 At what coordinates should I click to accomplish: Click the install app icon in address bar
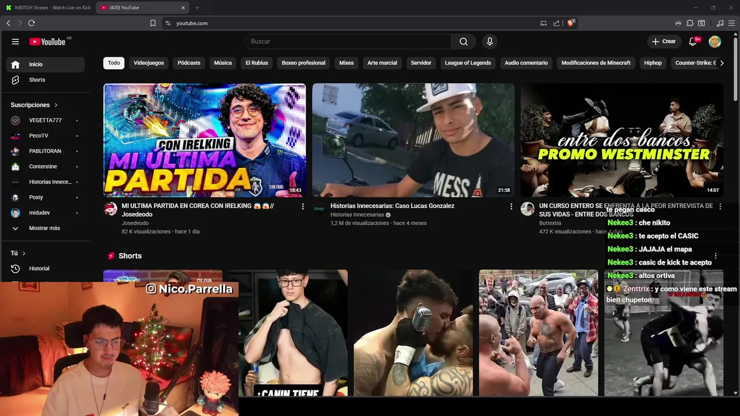[x=543, y=23]
